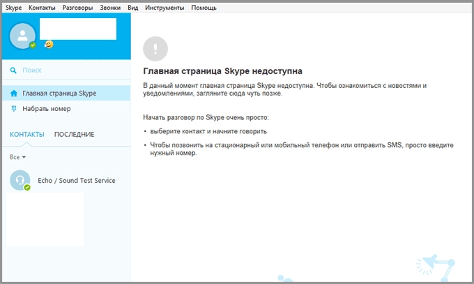Click the green online status badge on profile
The height and width of the screenshot is (284, 474).
[x=33, y=45]
